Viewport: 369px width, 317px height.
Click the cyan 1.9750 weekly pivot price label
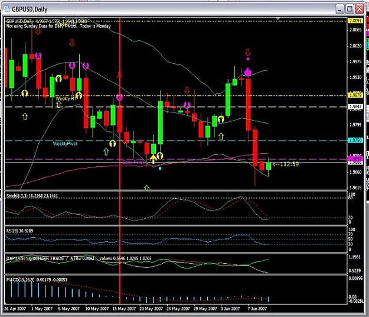(x=355, y=140)
